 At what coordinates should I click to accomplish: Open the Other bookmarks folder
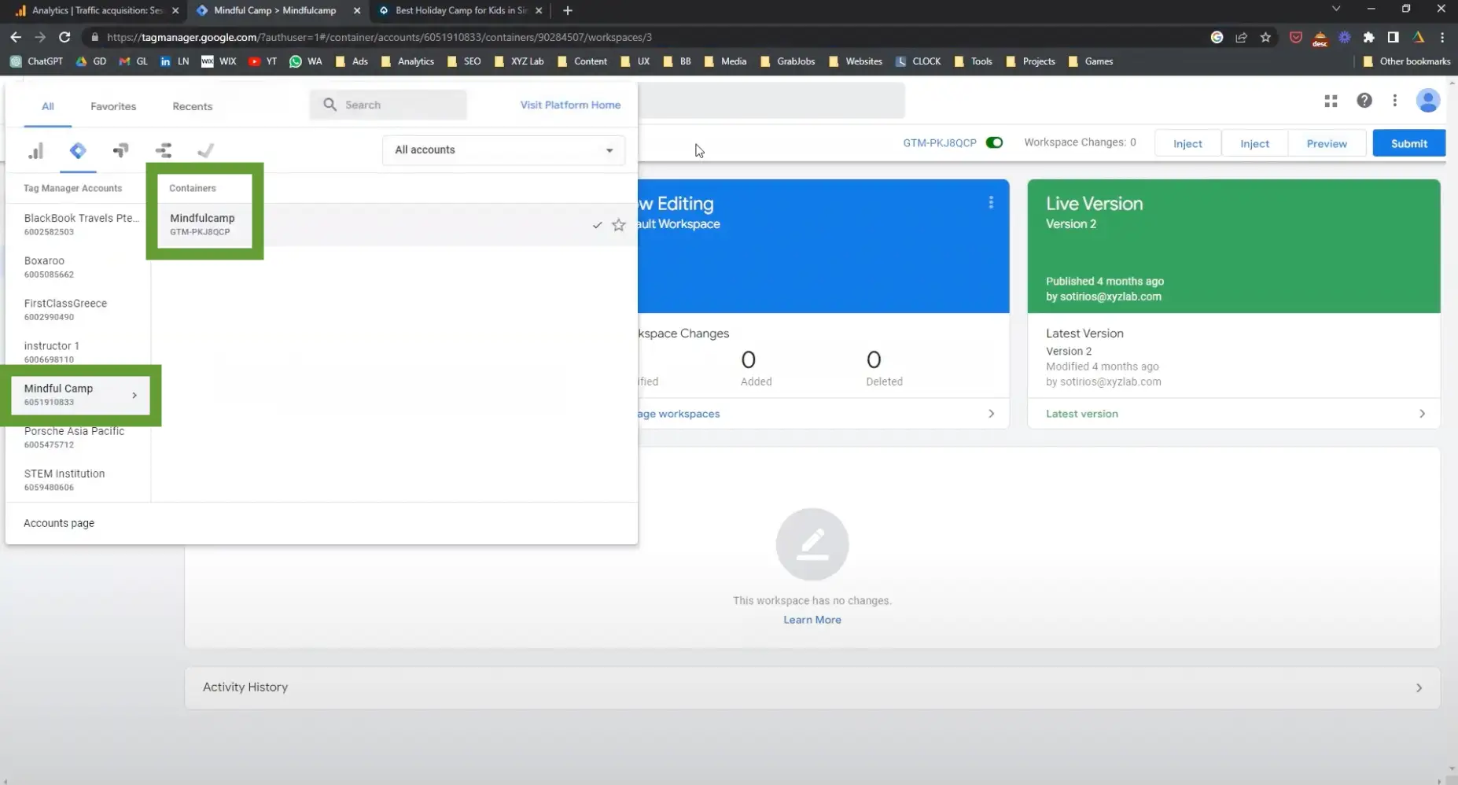(1406, 61)
